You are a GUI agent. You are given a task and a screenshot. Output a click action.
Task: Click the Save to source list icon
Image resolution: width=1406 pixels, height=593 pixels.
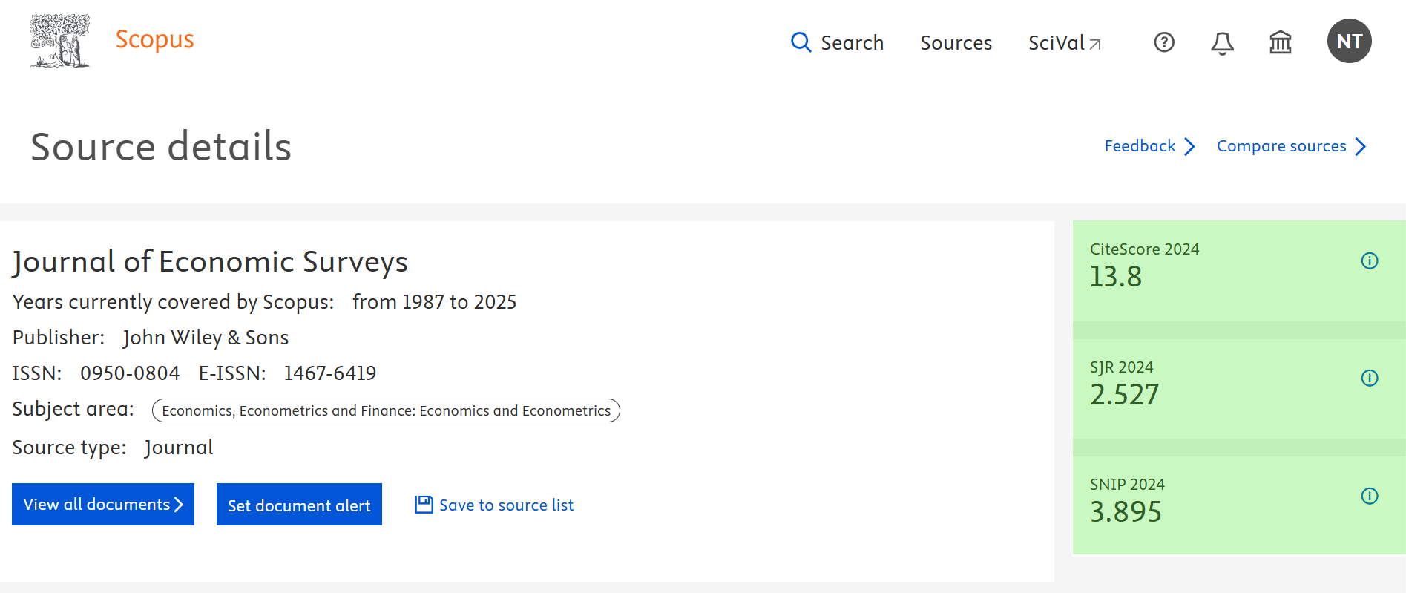click(x=424, y=505)
